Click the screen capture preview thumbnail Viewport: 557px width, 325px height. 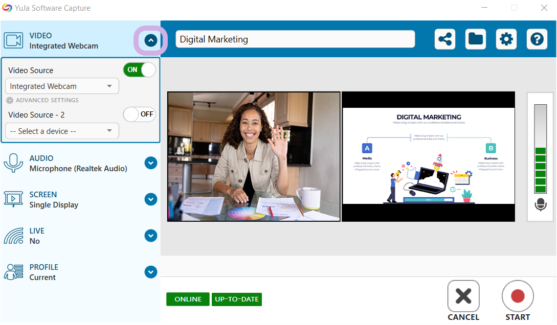tap(429, 156)
